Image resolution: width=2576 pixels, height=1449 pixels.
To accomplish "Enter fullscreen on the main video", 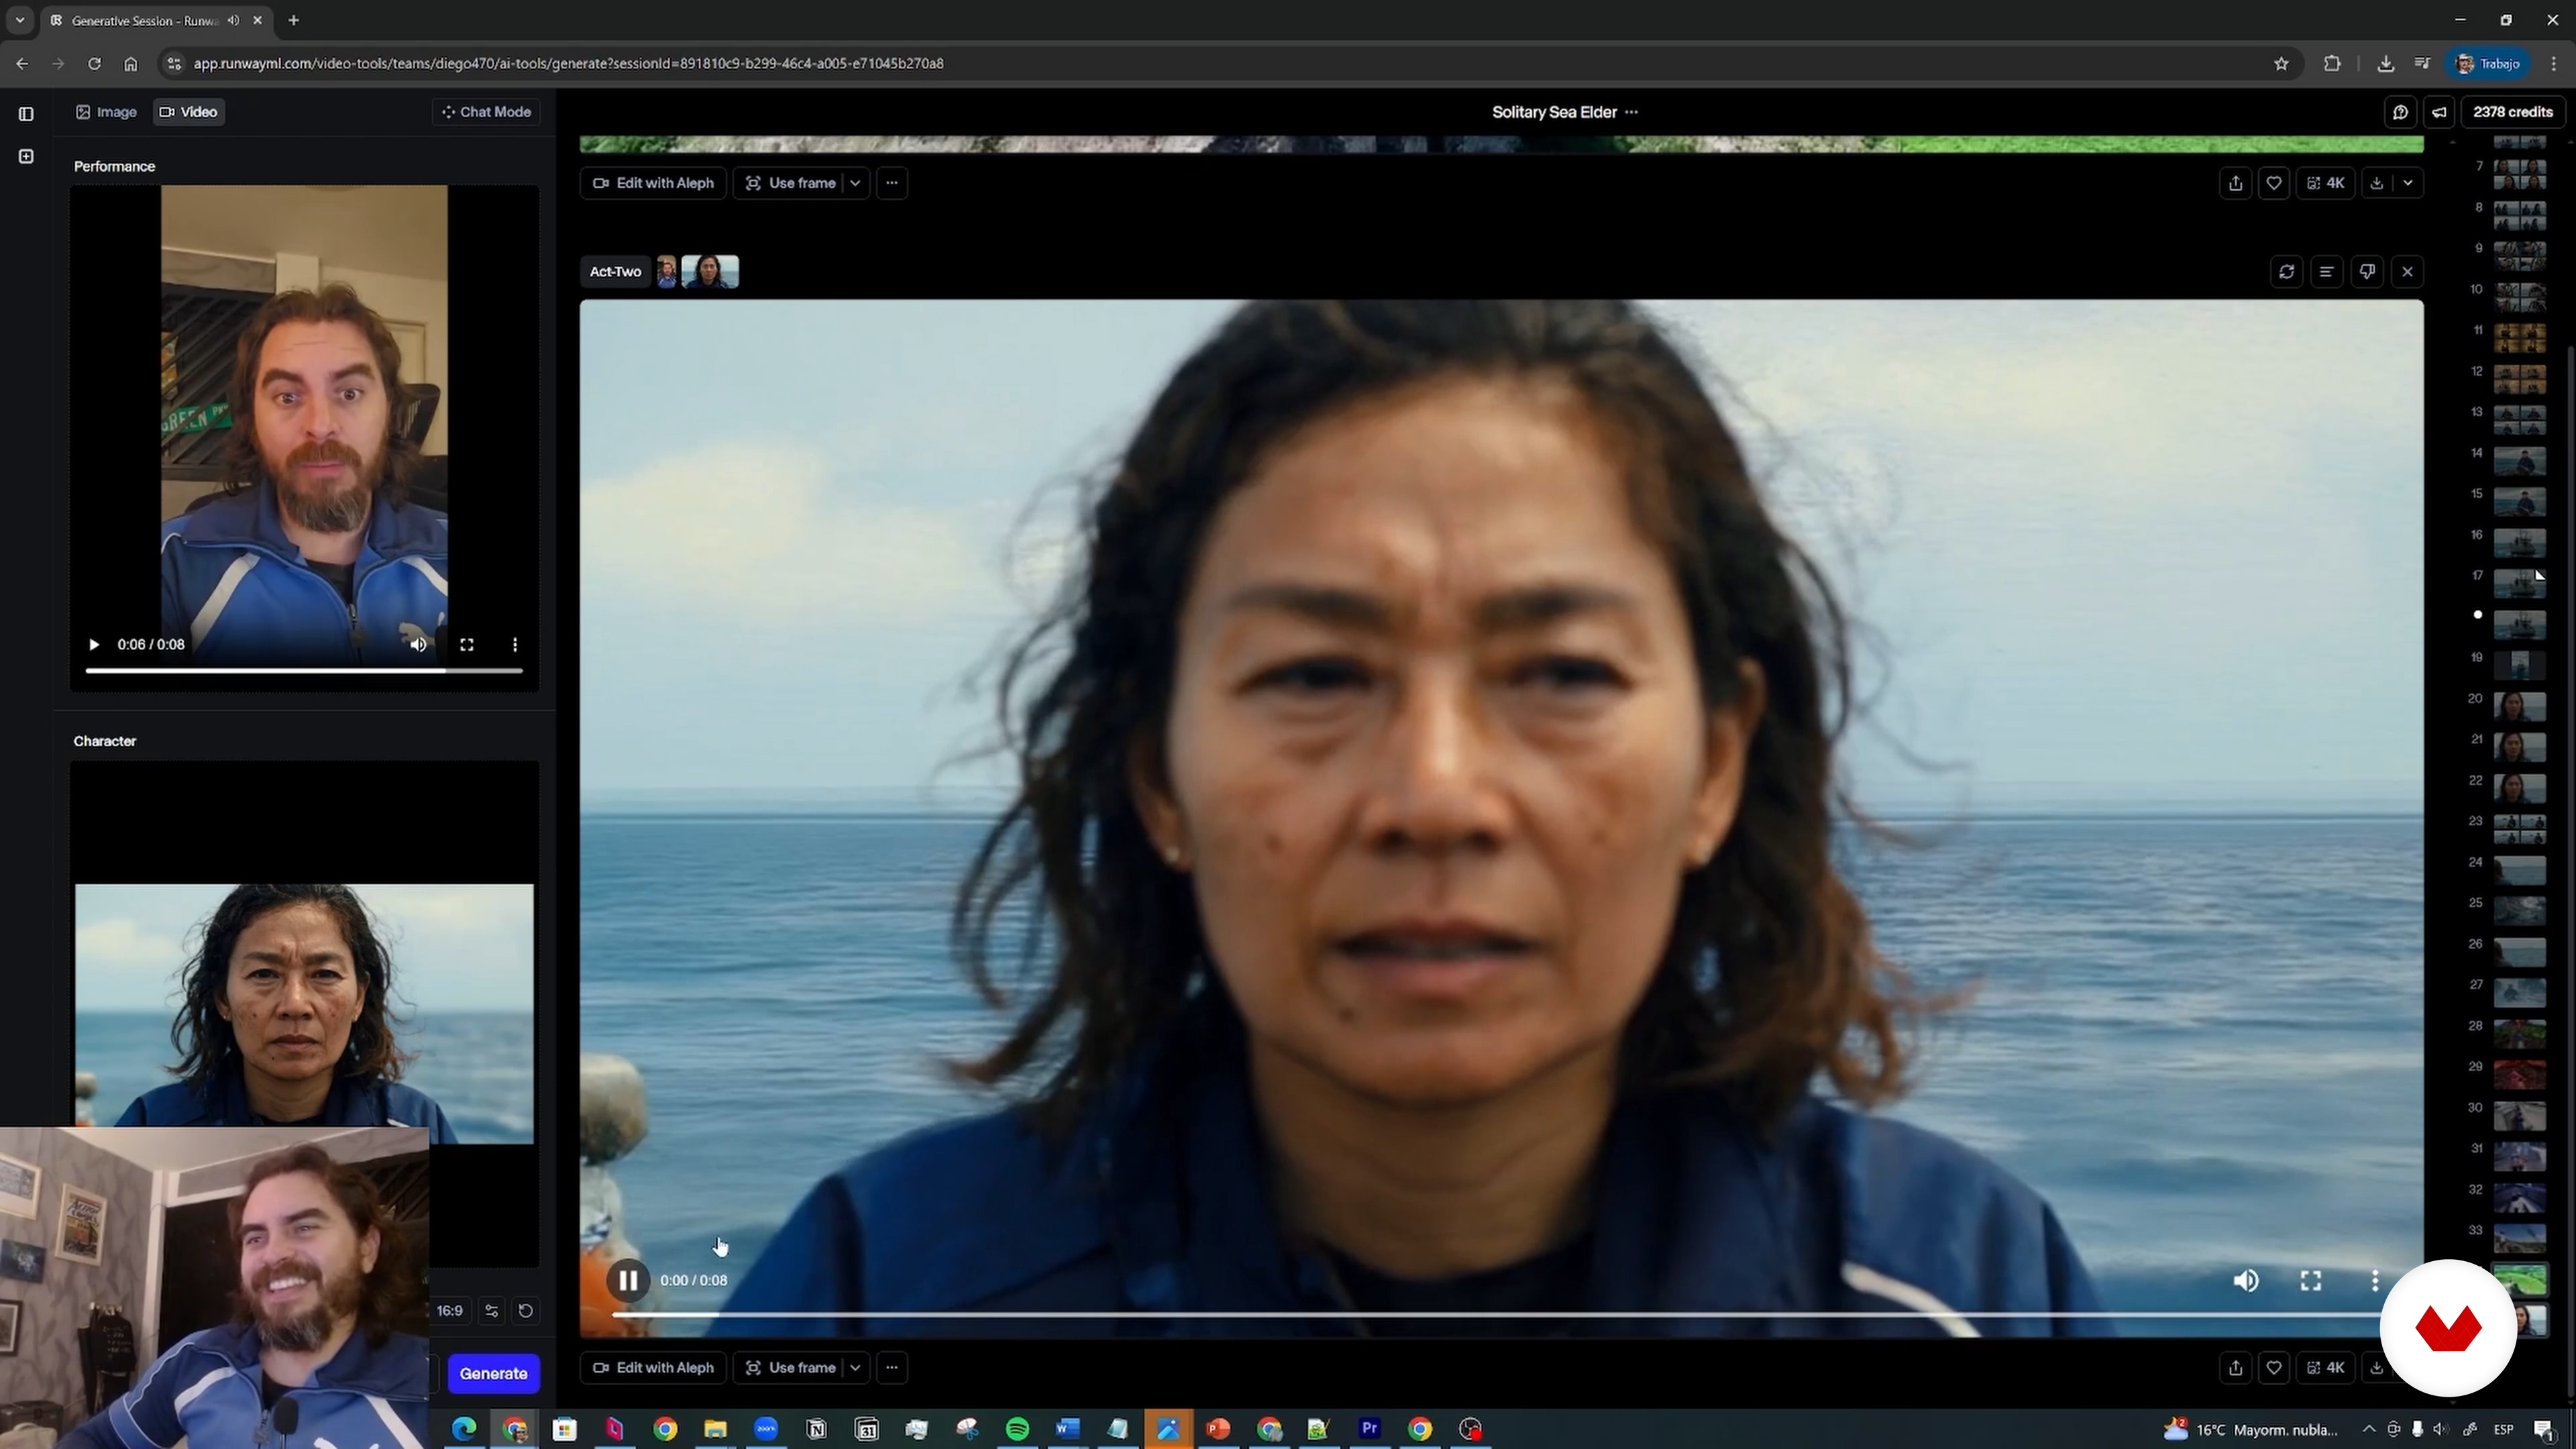I will pyautogui.click(x=2311, y=1281).
